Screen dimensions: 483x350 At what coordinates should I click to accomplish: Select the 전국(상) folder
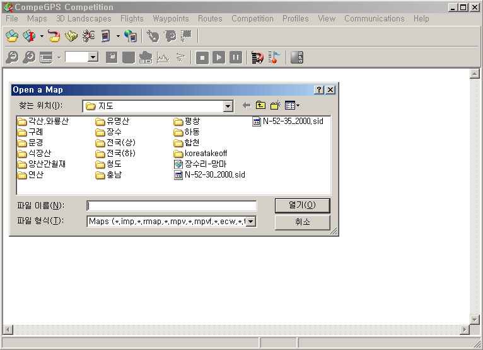click(115, 143)
